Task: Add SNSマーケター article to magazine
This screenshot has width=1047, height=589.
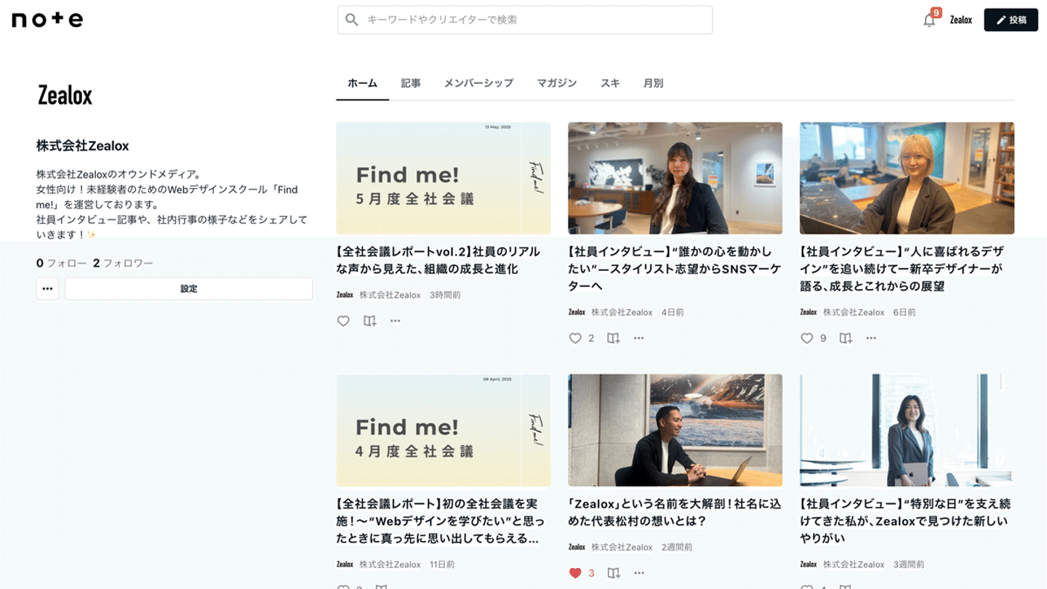Action: tap(613, 338)
